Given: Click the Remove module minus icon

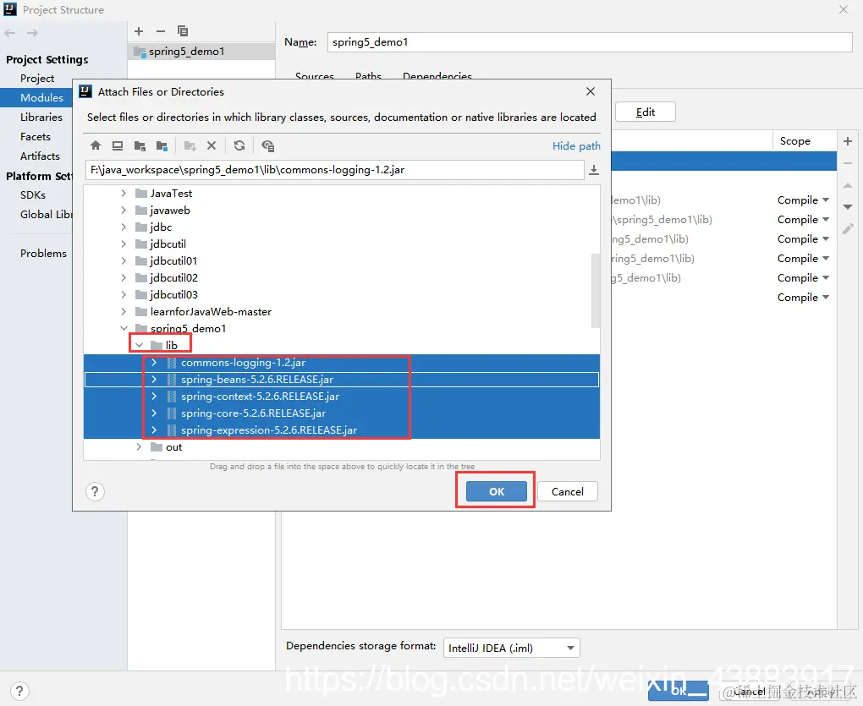Looking at the screenshot, I should [160, 31].
